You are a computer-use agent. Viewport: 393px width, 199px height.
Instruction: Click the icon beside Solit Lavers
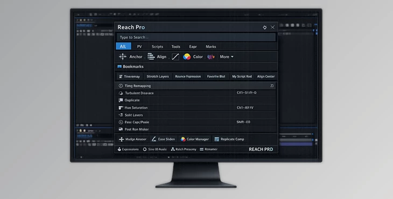[x=121, y=115]
